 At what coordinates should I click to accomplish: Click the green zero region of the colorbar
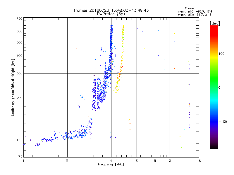point(214,87)
